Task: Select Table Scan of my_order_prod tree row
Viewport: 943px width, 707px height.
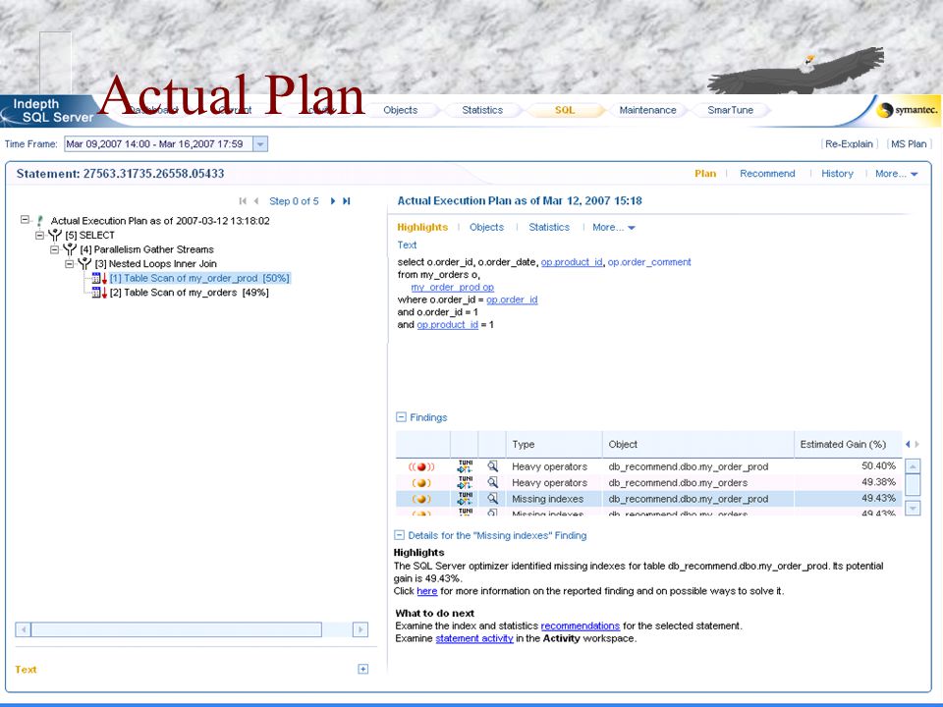Action: [x=199, y=278]
